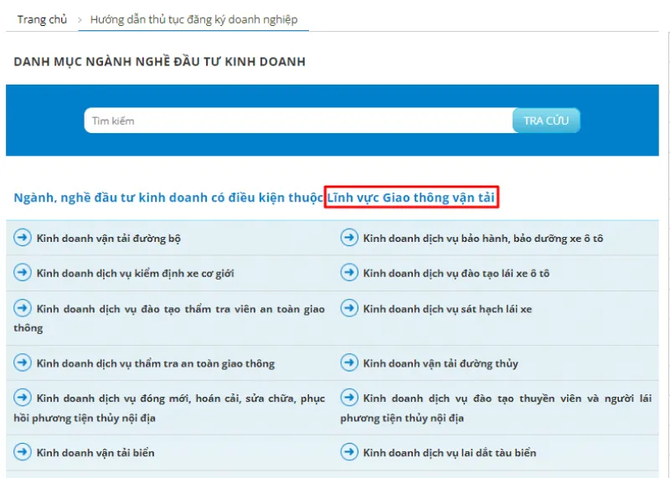670x478 pixels.
Task: Click arrow icon beside kiểm định xe cơ giới
Action: point(23,273)
